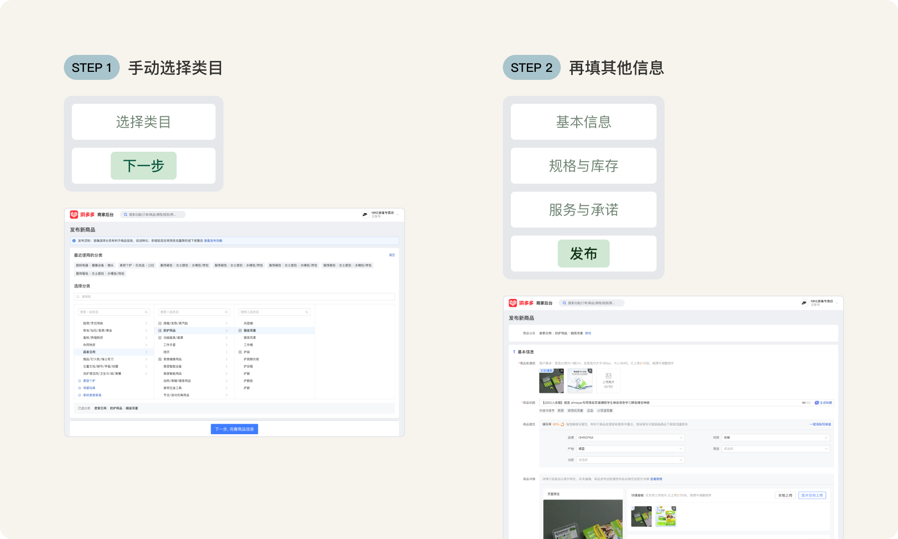Select 防护用品 second-level category
Viewport: 898px width, 539px height.
[x=194, y=330]
